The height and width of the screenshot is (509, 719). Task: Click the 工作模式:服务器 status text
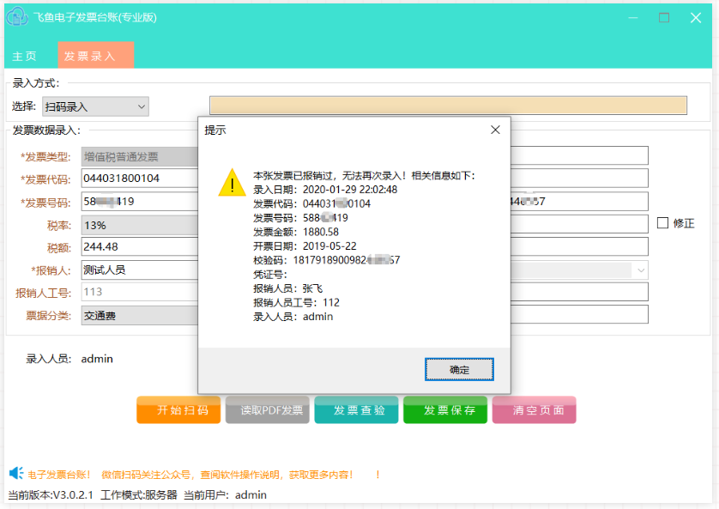pyautogui.click(x=139, y=494)
